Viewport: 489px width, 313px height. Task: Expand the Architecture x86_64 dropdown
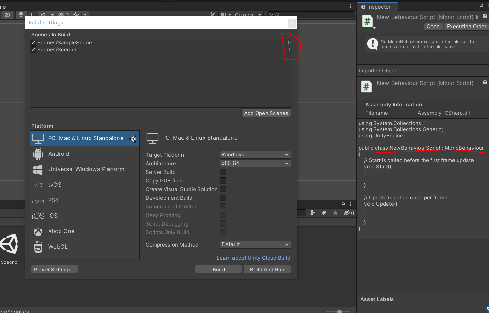pos(255,163)
